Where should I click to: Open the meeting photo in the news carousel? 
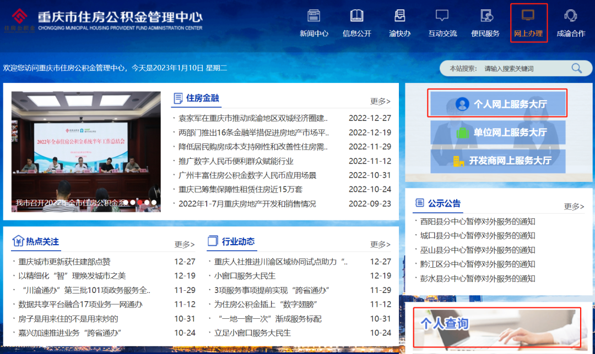point(86,152)
